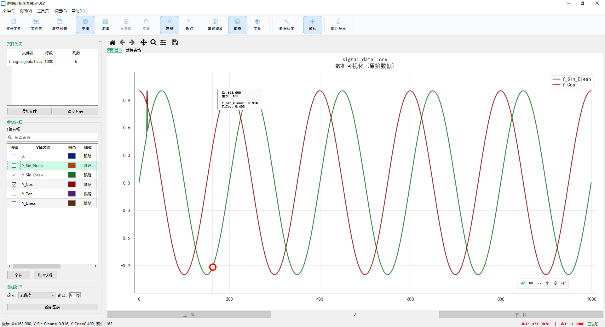Click the 文件夹 (folder) toolbar icon
The width and height of the screenshot is (605, 327).
tap(37, 25)
